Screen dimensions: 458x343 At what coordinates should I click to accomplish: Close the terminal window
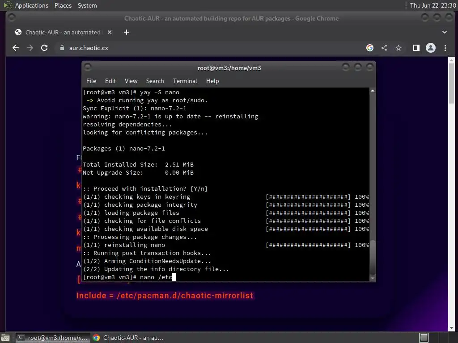point(370,67)
